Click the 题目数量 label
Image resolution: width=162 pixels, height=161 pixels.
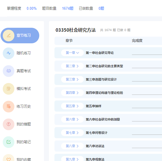click(49, 8)
